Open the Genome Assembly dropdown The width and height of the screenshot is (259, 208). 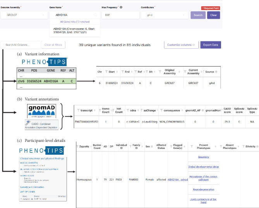pyautogui.click(x=24, y=15)
